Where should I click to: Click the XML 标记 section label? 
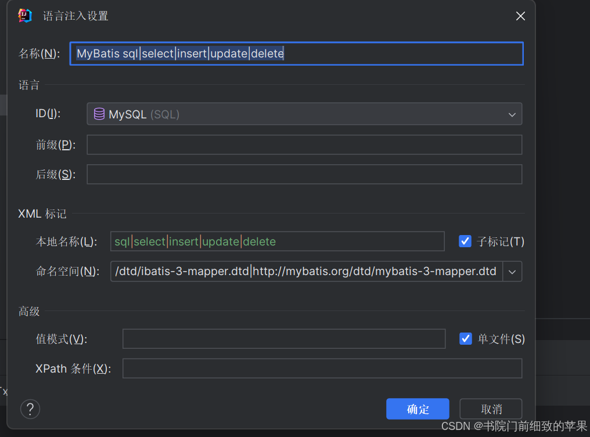point(42,214)
